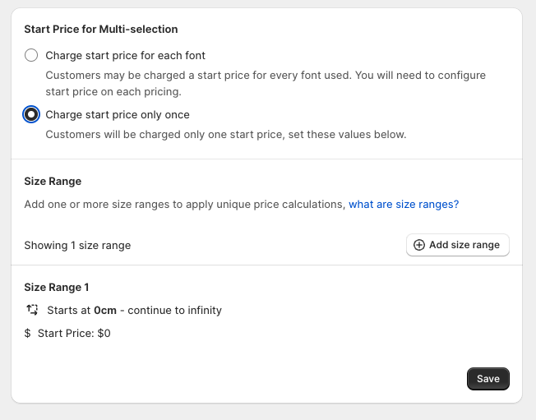This screenshot has width=536, height=420.
Task: Click the "Showing 1 size range" text
Action: tap(77, 245)
